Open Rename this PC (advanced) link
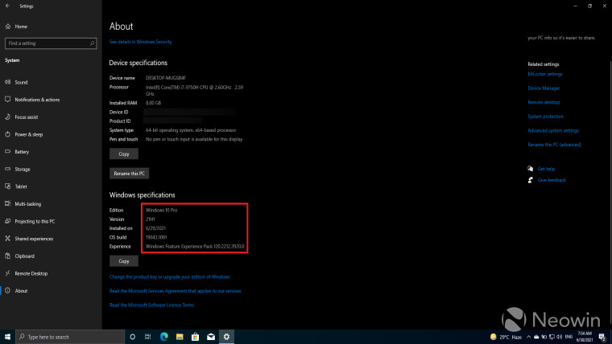 [x=554, y=145]
